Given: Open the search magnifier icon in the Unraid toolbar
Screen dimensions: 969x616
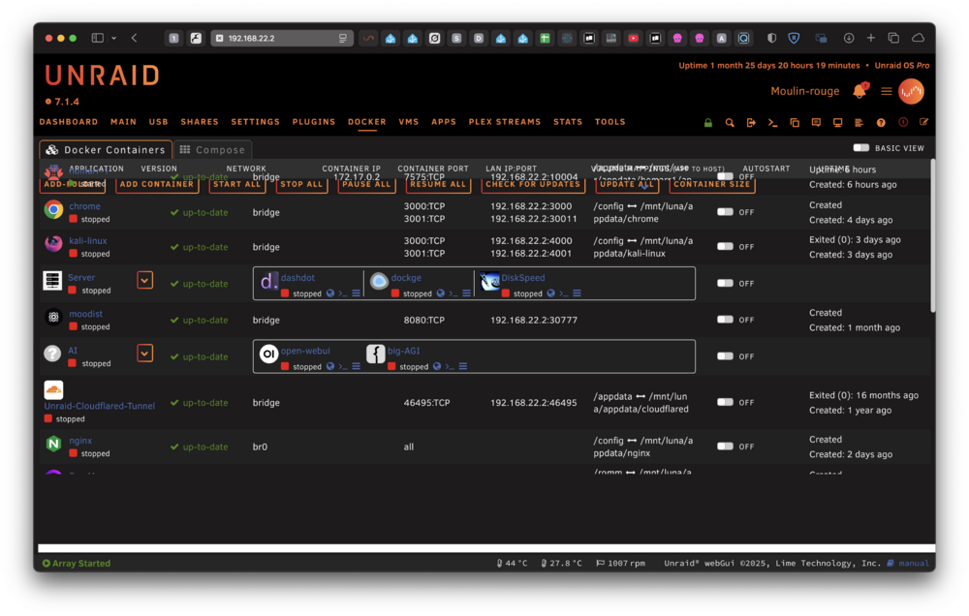Looking at the screenshot, I should (730, 123).
